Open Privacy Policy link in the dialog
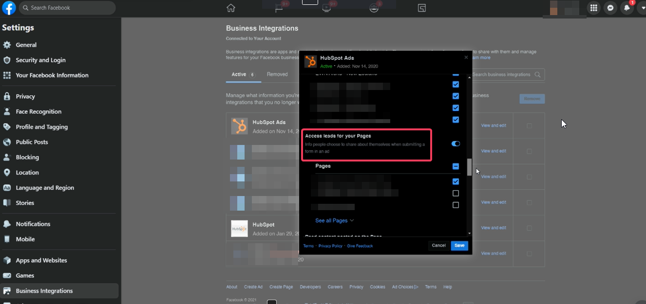 click(x=330, y=246)
